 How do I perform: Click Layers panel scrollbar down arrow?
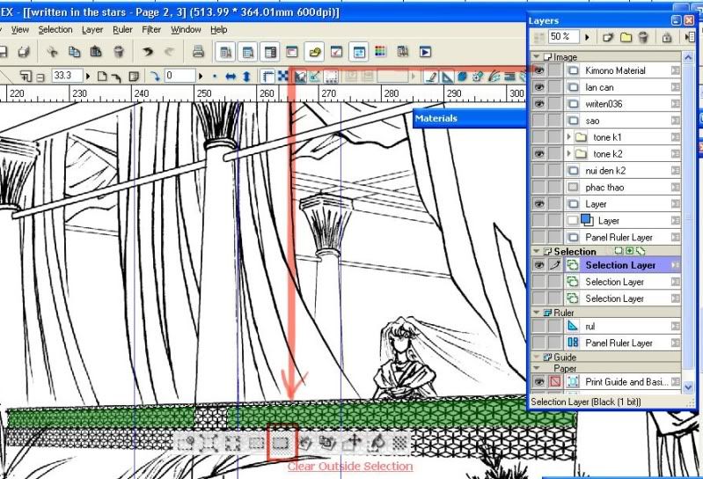tap(688, 387)
